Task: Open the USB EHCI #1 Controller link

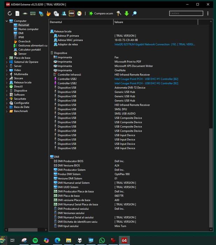Action: coord(146,79)
